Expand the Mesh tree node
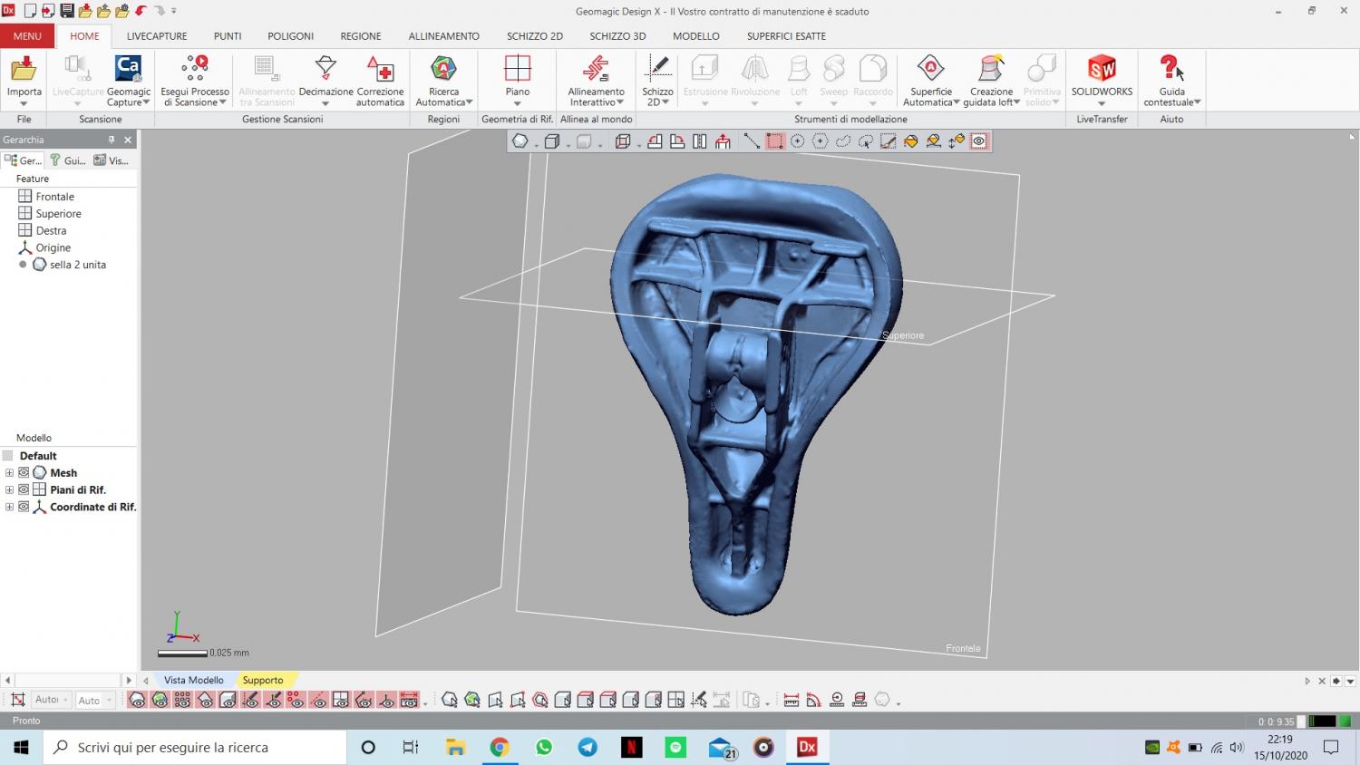Viewport: 1360px width, 765px height. tap(9, 473)
